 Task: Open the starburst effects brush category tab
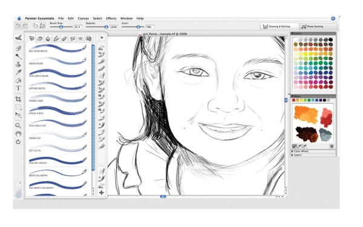[80, 39]
